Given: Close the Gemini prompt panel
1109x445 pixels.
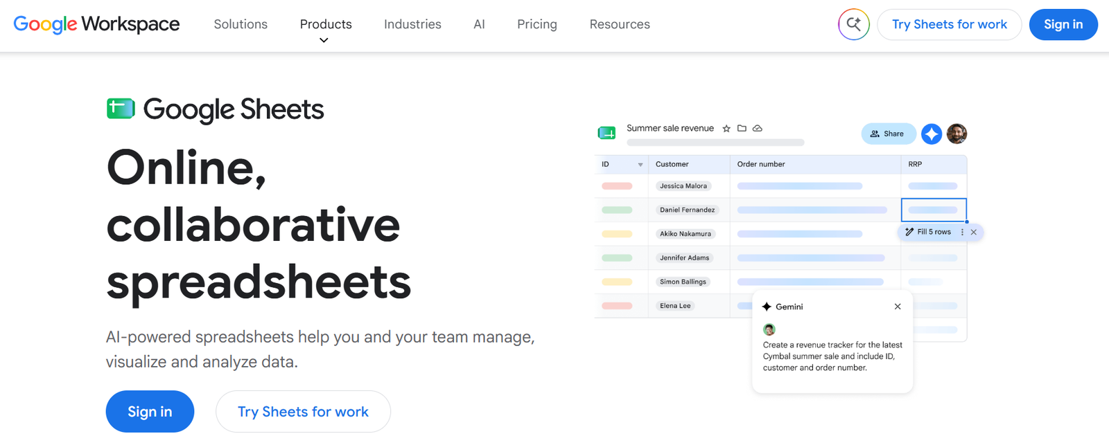Looking at the screenshot, I should coord(898,307).
